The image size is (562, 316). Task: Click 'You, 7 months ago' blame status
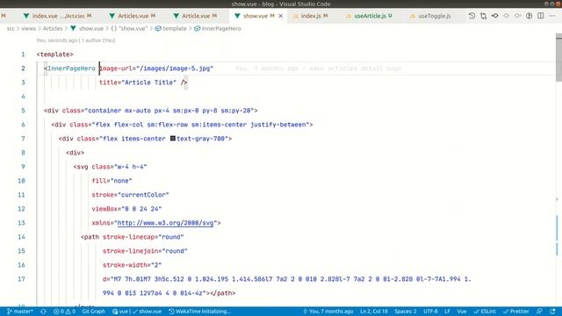click(x=328, y=312)
